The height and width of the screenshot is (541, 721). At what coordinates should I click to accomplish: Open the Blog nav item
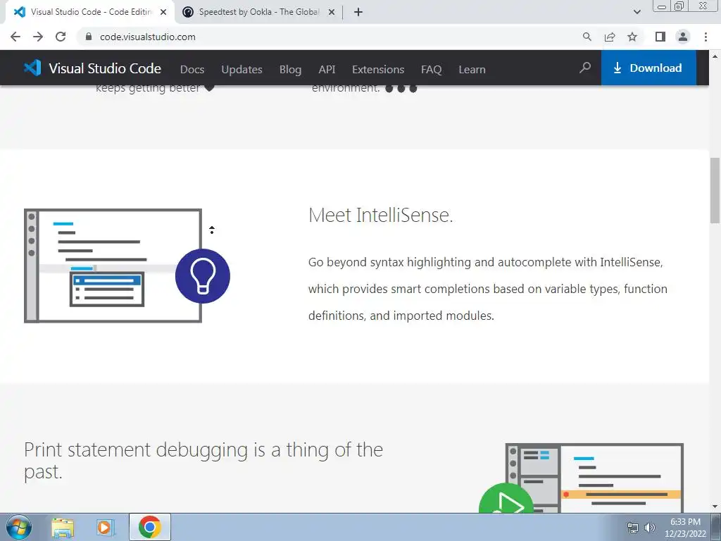point(290,70)
